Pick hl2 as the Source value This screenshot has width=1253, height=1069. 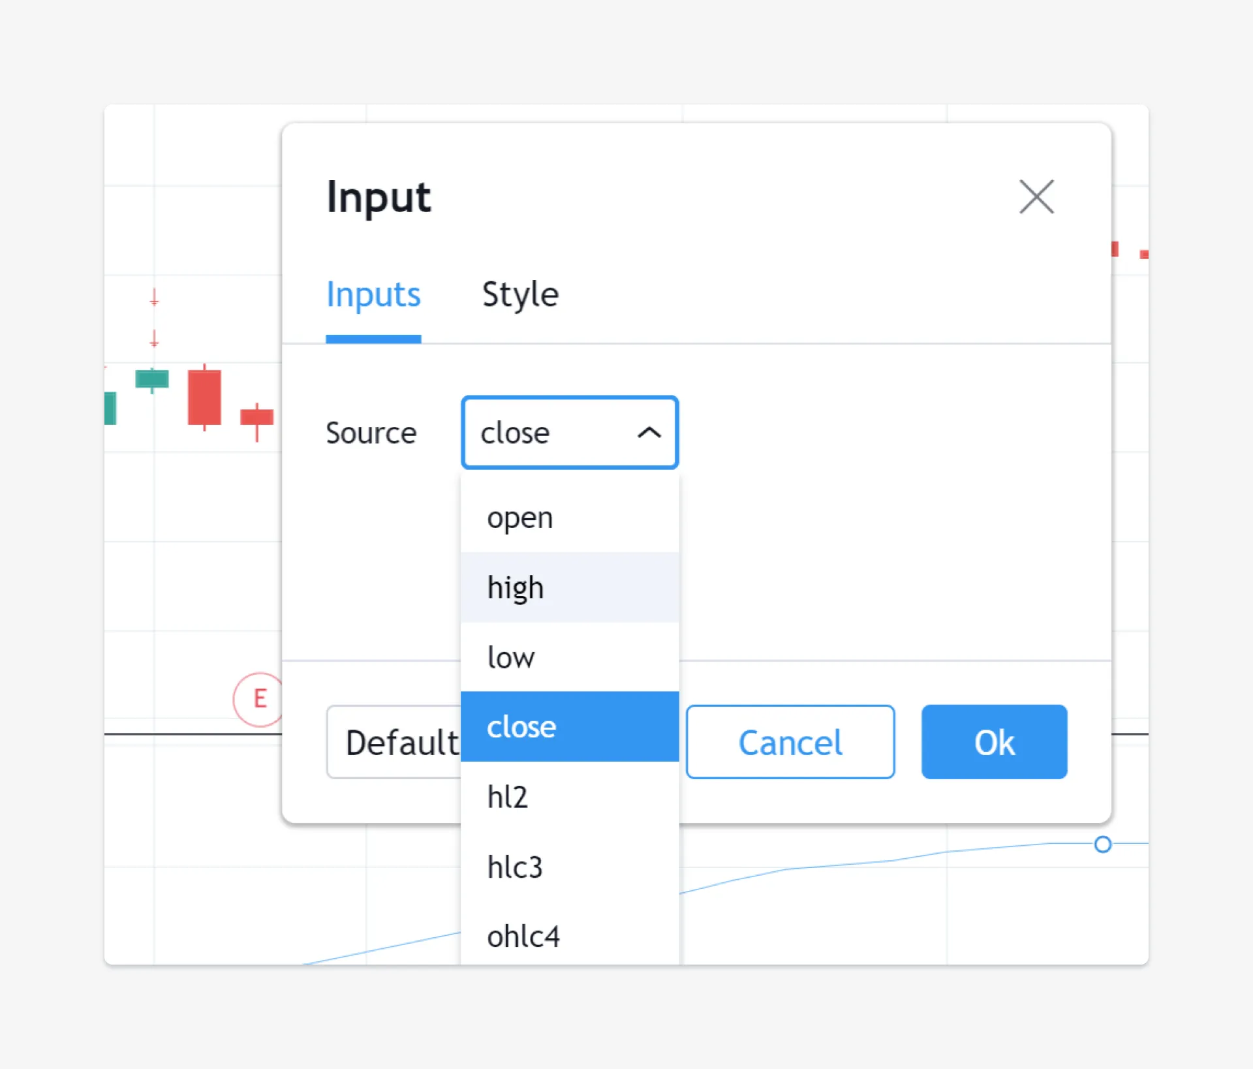(570, 797)
